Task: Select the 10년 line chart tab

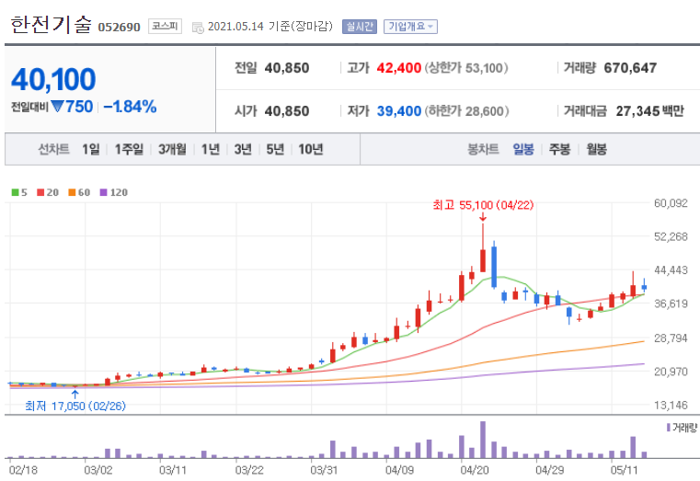Action: (x=310, y=149)
